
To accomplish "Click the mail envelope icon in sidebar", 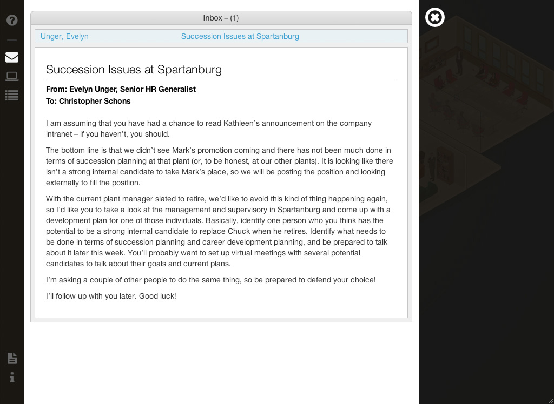I will [12, 57].
